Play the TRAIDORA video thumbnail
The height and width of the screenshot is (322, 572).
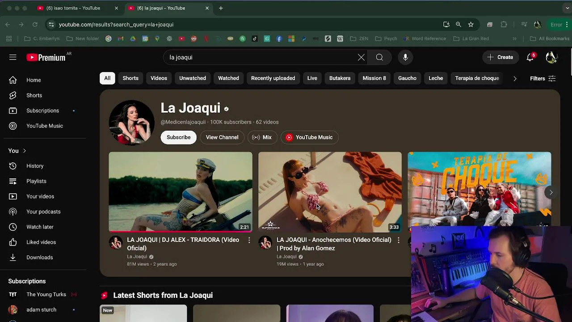[x=181, y=192]
